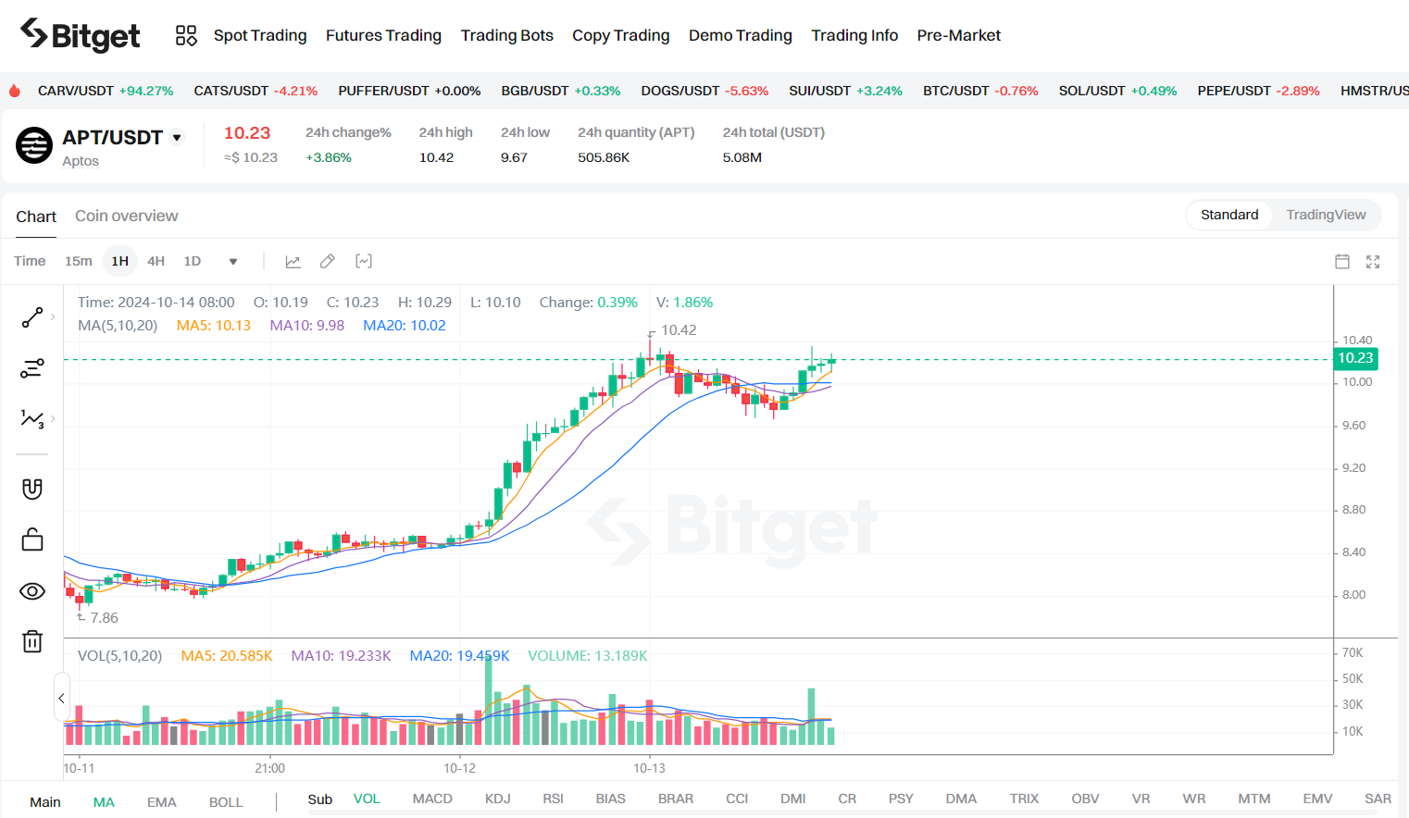Delete drawings with trash icon
The width and height of the screenshot is (1409, 818).
point(32,641)
